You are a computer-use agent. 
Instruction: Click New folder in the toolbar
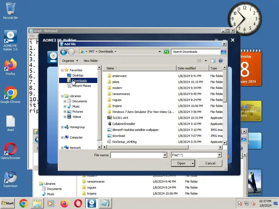click(x=91, y=61)
